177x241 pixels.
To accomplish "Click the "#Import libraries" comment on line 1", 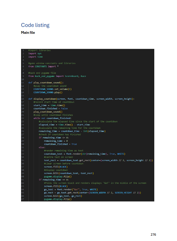I will [x=39, y=50].
